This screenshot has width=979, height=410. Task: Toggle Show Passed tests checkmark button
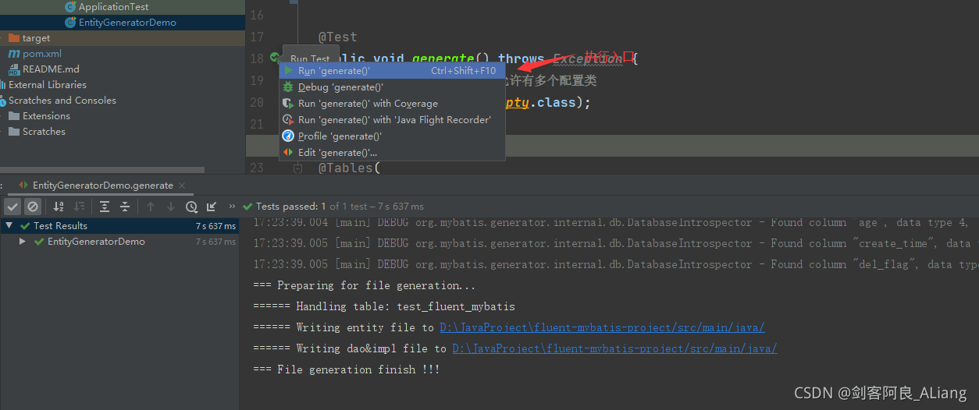coord(12,207)
